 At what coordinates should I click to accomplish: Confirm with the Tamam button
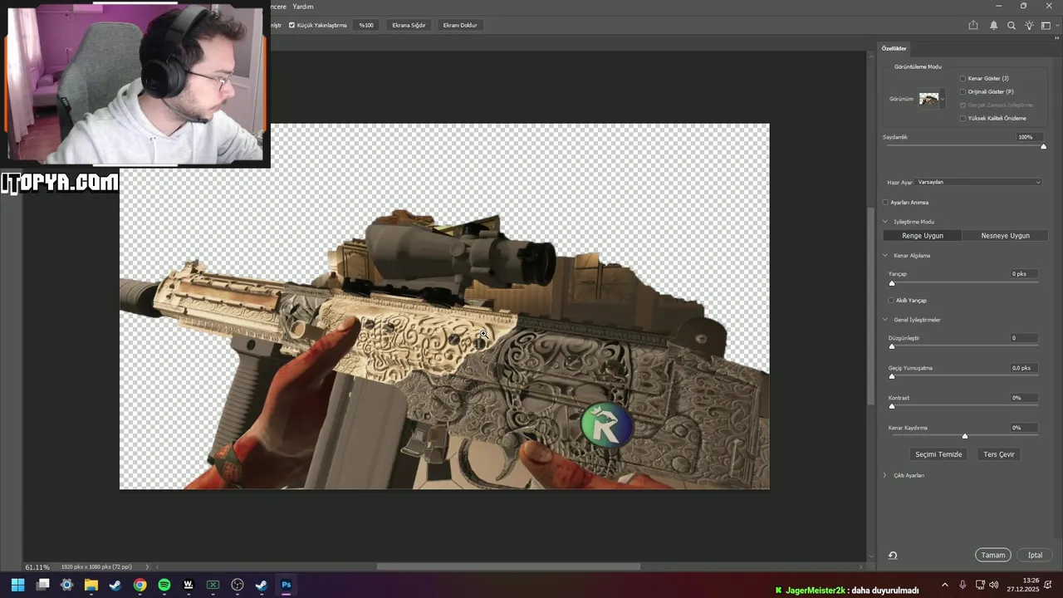click(x=993, y=556)
